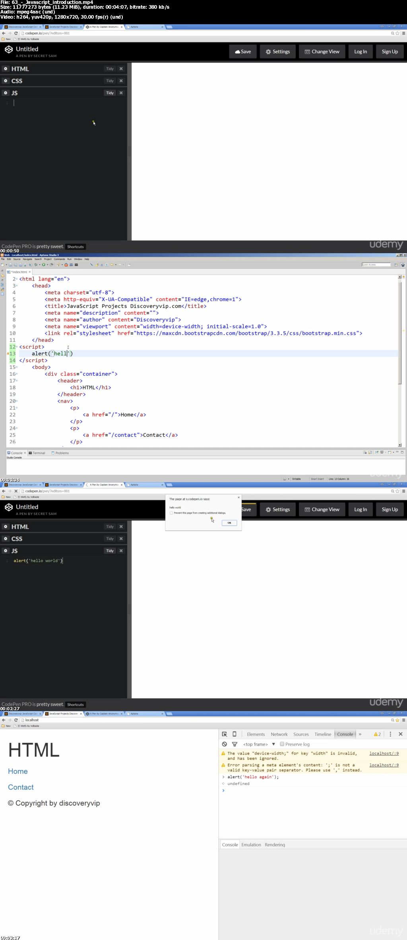
Task: Enable the Preserve log checkbox
Action: (282, 744)
